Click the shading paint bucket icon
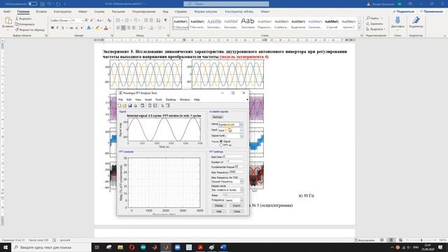Screen dimensions: 448x252 [x=152, y=28]
